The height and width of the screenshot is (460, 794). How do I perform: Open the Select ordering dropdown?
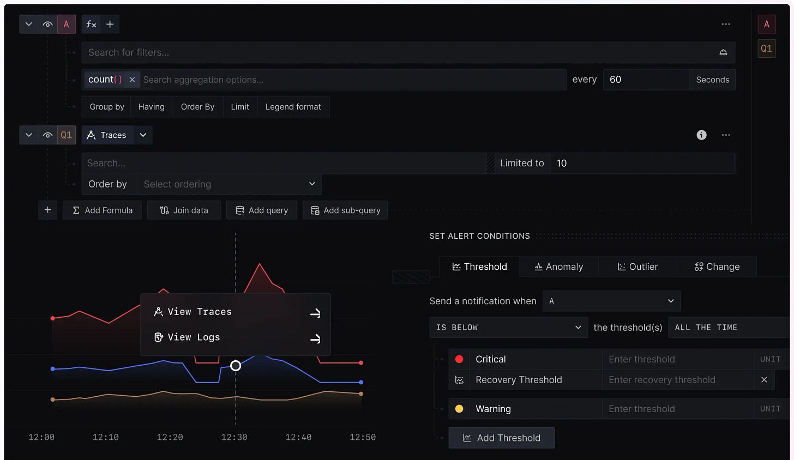(230, 184)
